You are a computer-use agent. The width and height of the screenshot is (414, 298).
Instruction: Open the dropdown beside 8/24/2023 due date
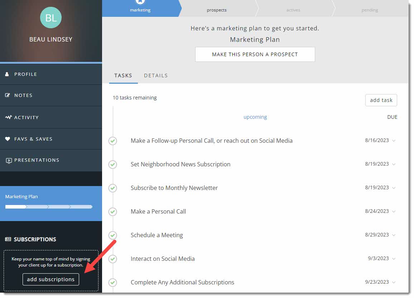[x=394, y=211]
